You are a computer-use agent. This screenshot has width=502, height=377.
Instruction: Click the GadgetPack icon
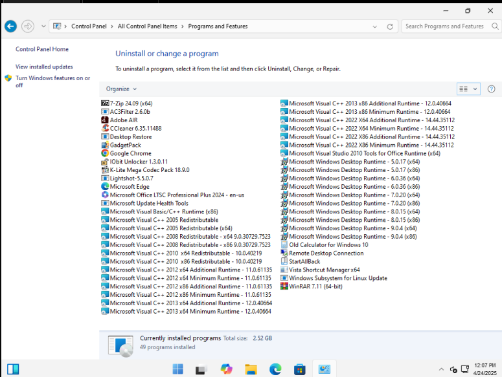click(x=105, y=145)
